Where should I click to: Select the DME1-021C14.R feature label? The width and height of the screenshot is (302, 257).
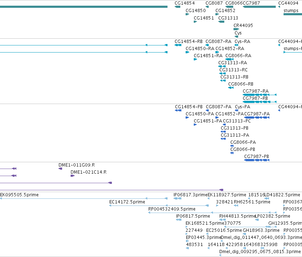[89, 172]
